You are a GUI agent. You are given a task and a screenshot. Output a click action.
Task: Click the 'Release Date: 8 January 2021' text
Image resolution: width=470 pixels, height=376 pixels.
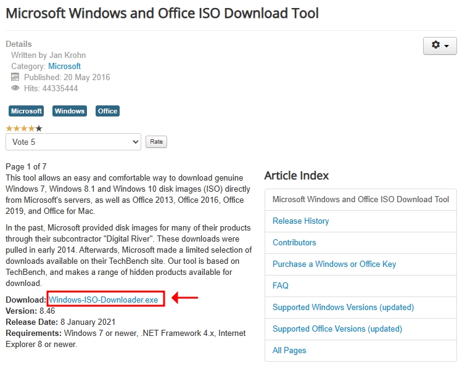[x=60, y=322]
